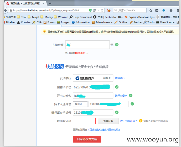Screen dimensions: 181x147
Task: Open the Money bookmarks folder
Action: (x=47, y=17)
